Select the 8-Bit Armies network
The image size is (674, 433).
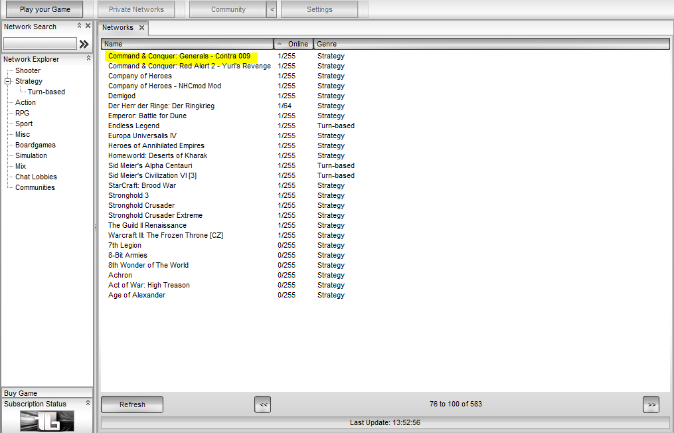[x=127, y=255]
